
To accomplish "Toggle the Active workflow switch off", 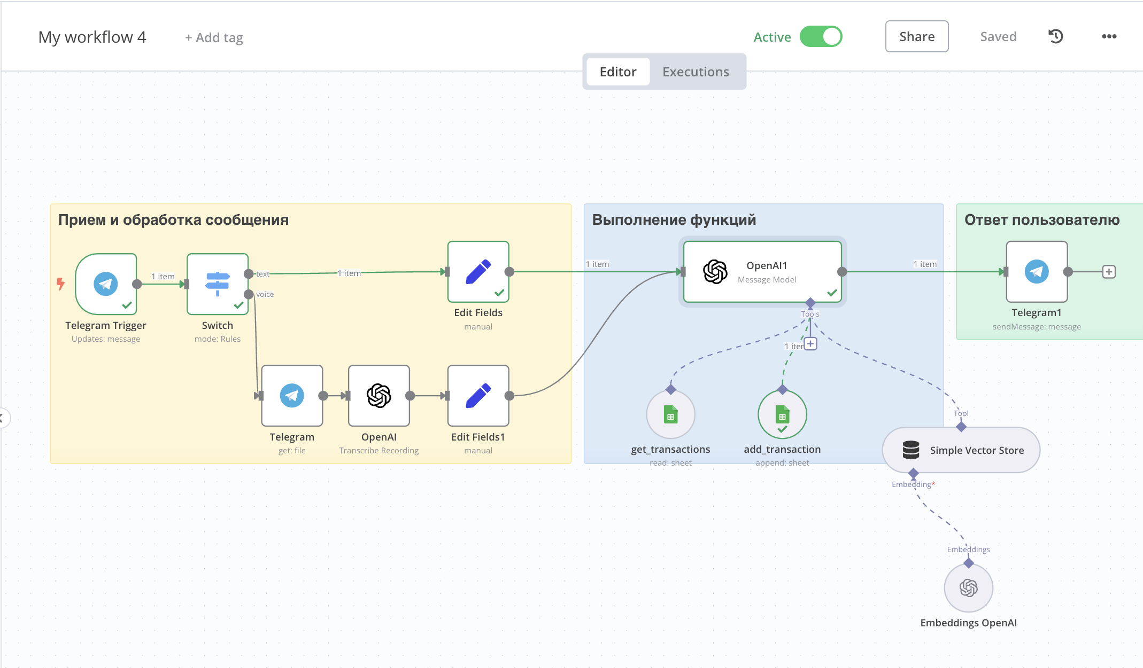I will (x=821, y=37).
